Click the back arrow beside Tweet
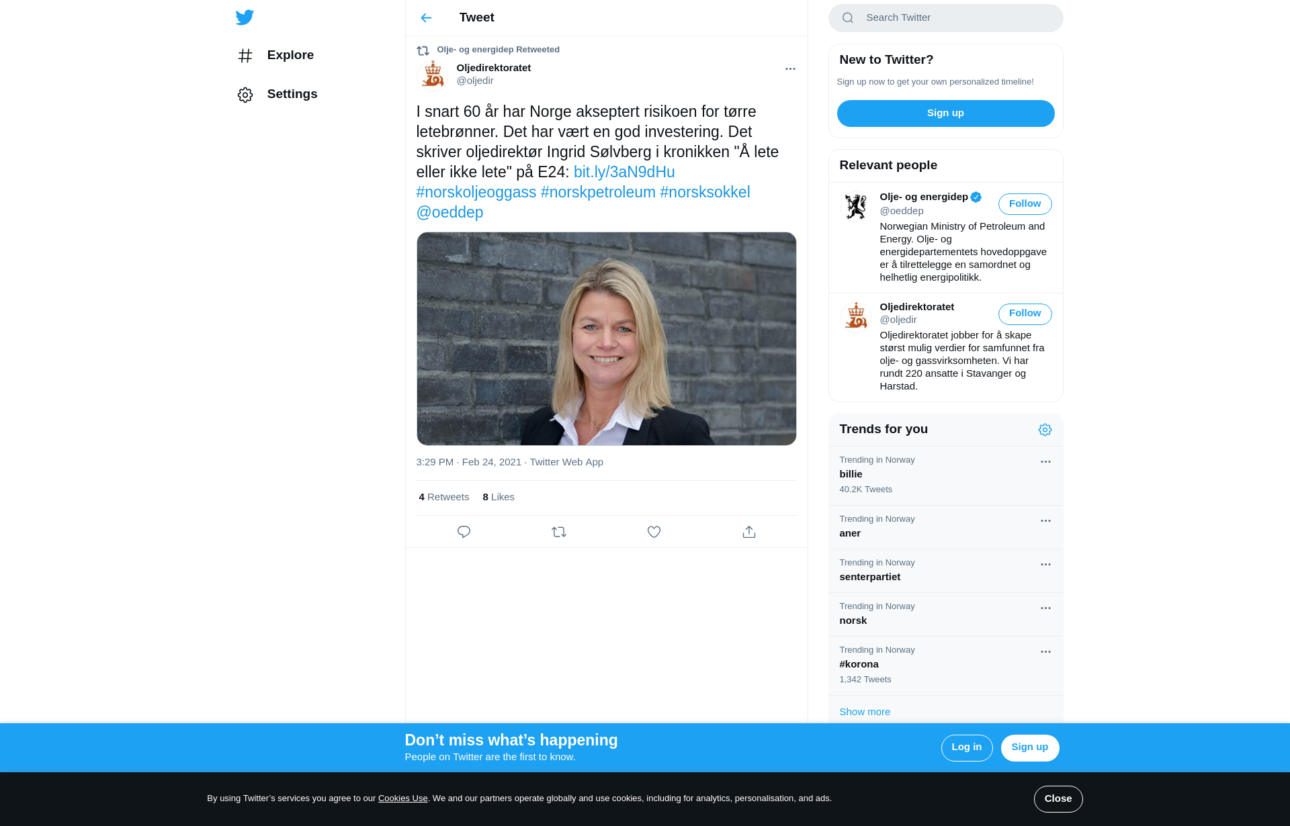The image size is (1290, 826). coord(426,17)
